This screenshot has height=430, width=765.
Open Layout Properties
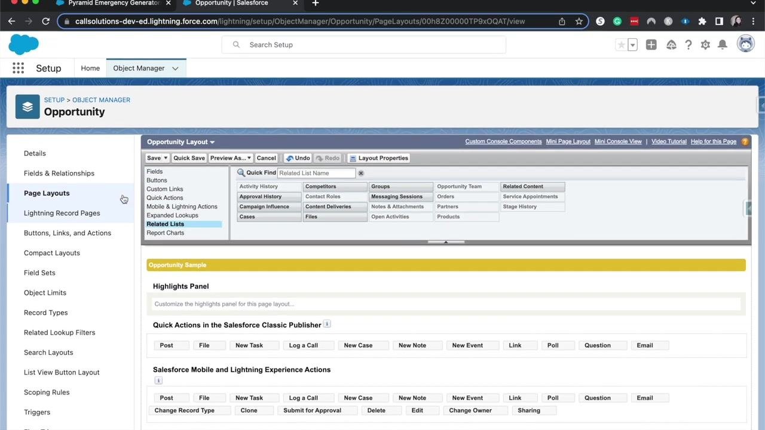click(x=378, y=158)
